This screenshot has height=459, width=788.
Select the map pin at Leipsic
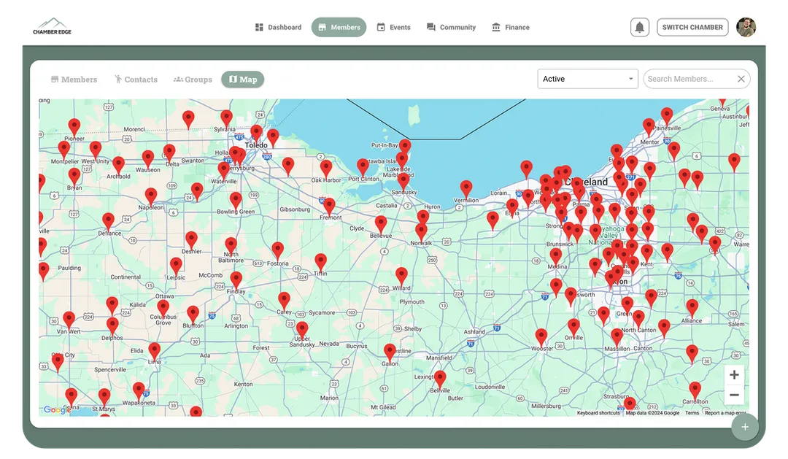point(176,266)
